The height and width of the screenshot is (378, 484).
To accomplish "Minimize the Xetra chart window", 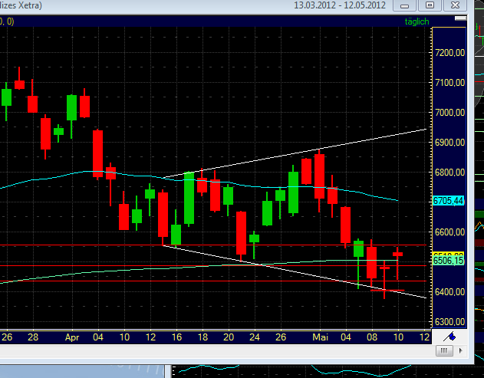I will coord(404,5).
